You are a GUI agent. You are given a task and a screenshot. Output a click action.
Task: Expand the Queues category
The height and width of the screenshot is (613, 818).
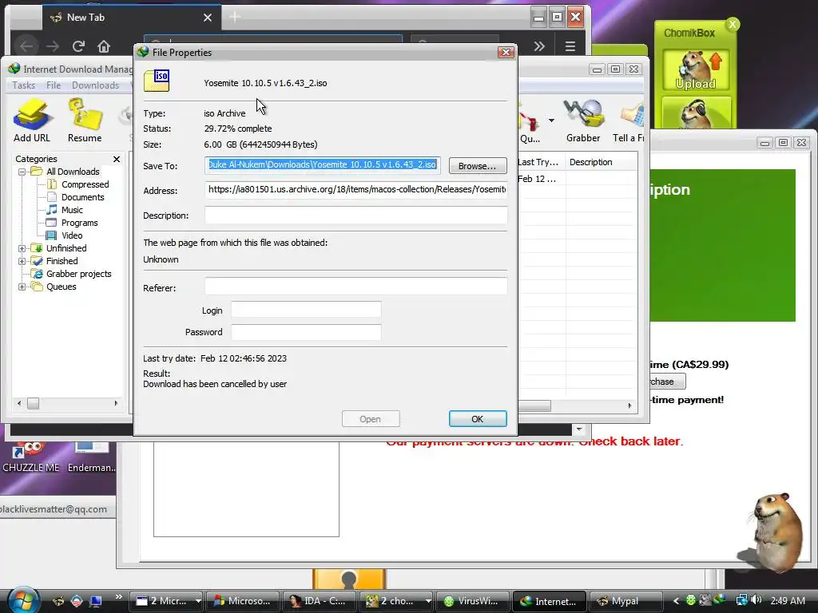[22, 287]
